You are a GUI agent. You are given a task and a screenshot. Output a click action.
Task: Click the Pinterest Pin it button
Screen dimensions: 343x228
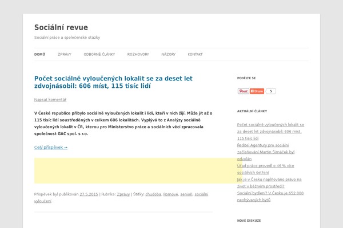pyautogui.click(x=243, y=91)
